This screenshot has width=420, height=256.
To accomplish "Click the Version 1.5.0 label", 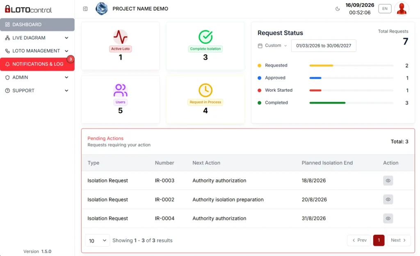I will click(x=37, y=251).
